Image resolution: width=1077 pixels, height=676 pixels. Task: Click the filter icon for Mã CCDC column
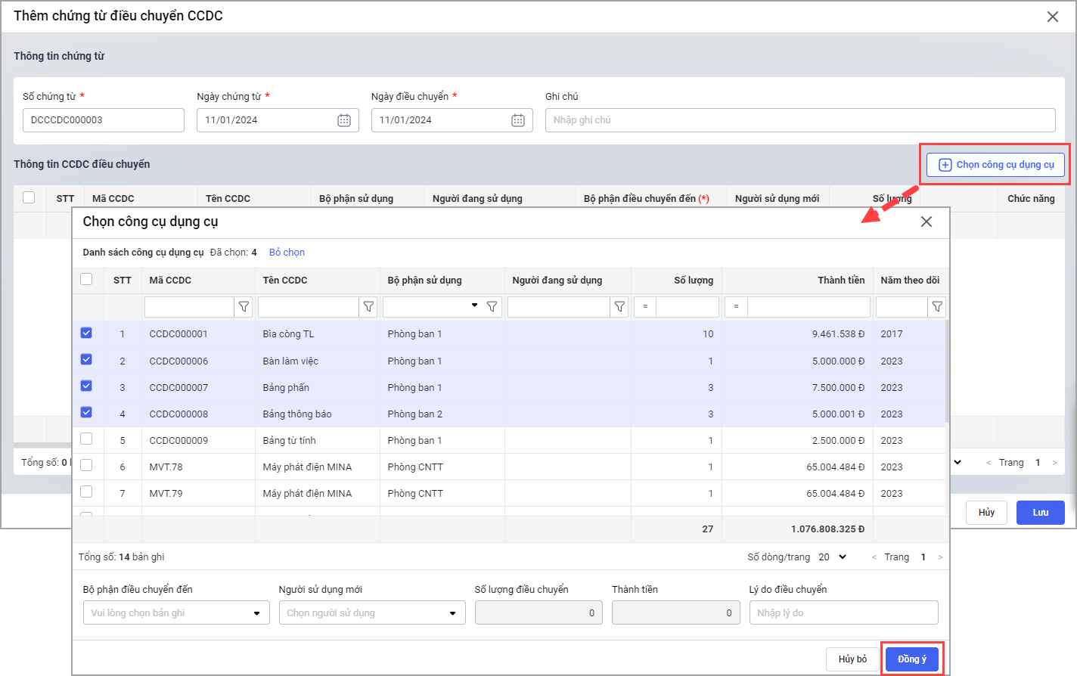click(x=244, y=307)
